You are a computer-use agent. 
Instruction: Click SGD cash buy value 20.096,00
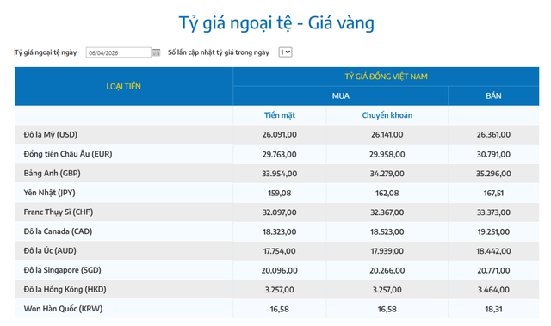pyautogui.click(x=279, y=271)
